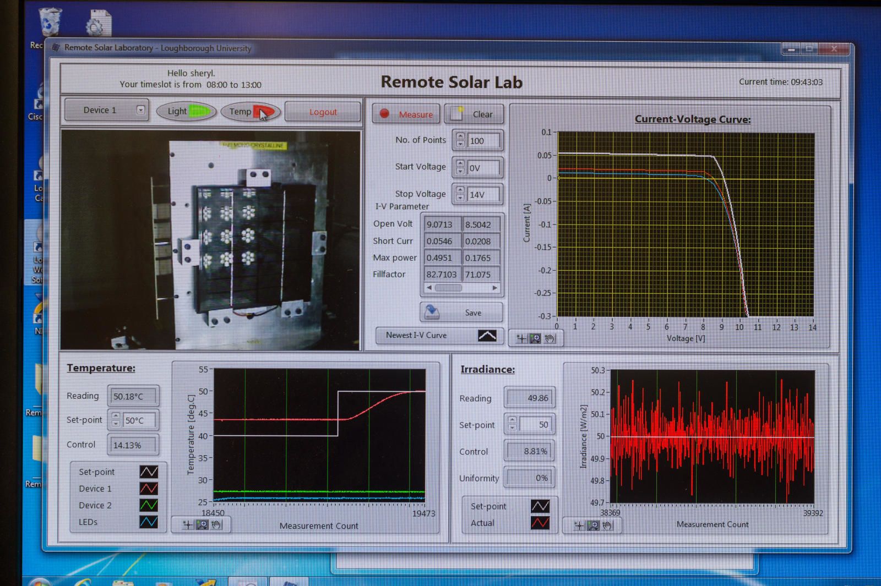Click the Device 1 red line legend icon

pos(149,489)
